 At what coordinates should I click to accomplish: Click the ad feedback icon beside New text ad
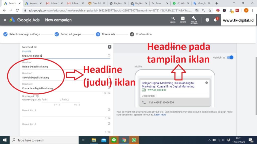point(109,47)
